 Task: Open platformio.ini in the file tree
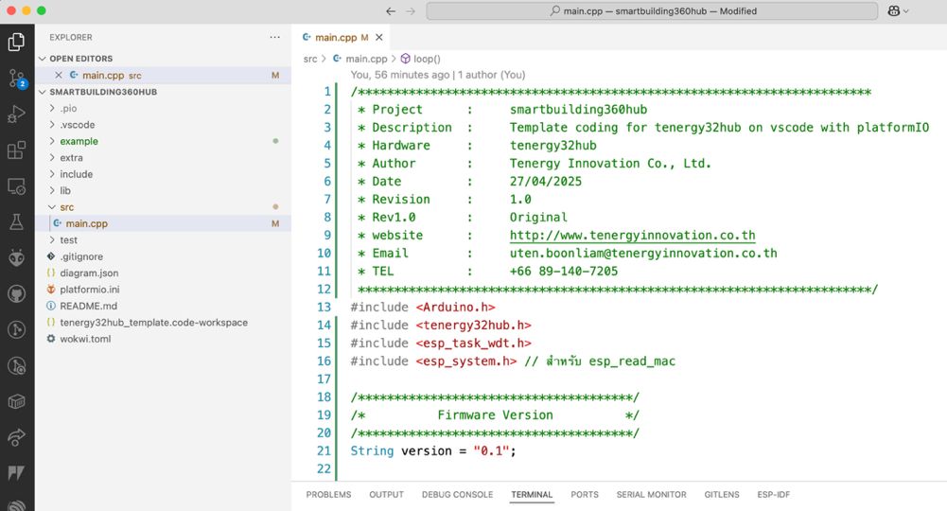[89, 290]
